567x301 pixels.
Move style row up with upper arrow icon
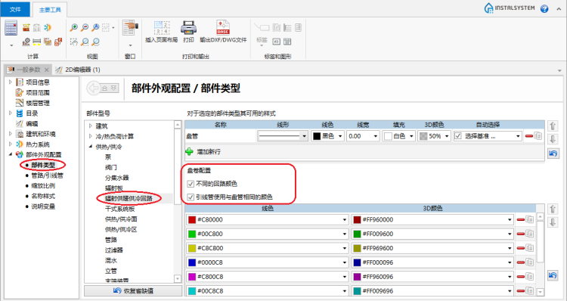[x=553, y=126]
